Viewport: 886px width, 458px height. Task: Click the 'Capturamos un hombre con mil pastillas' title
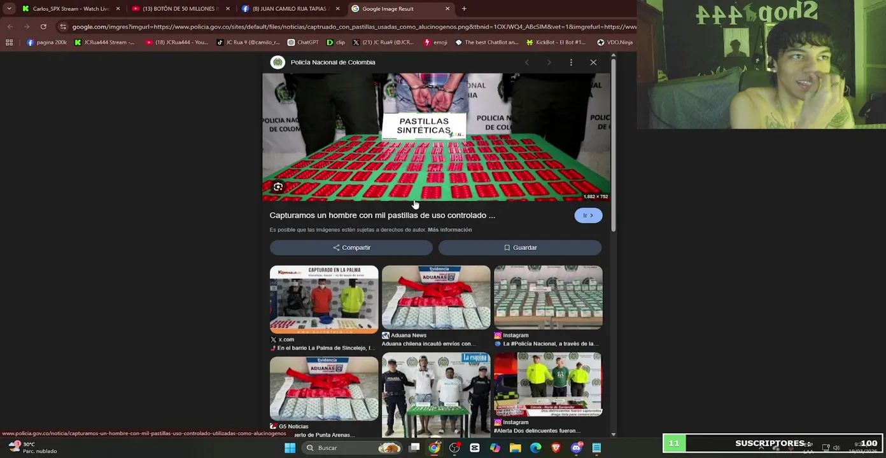(x=382, y=216)
